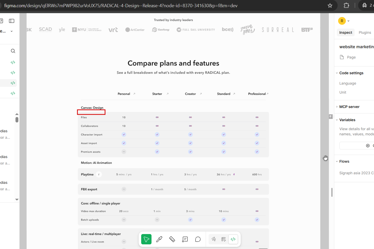Click the yellow R user avatar
The width and height of the screenshot is (374, 249).
342,21
